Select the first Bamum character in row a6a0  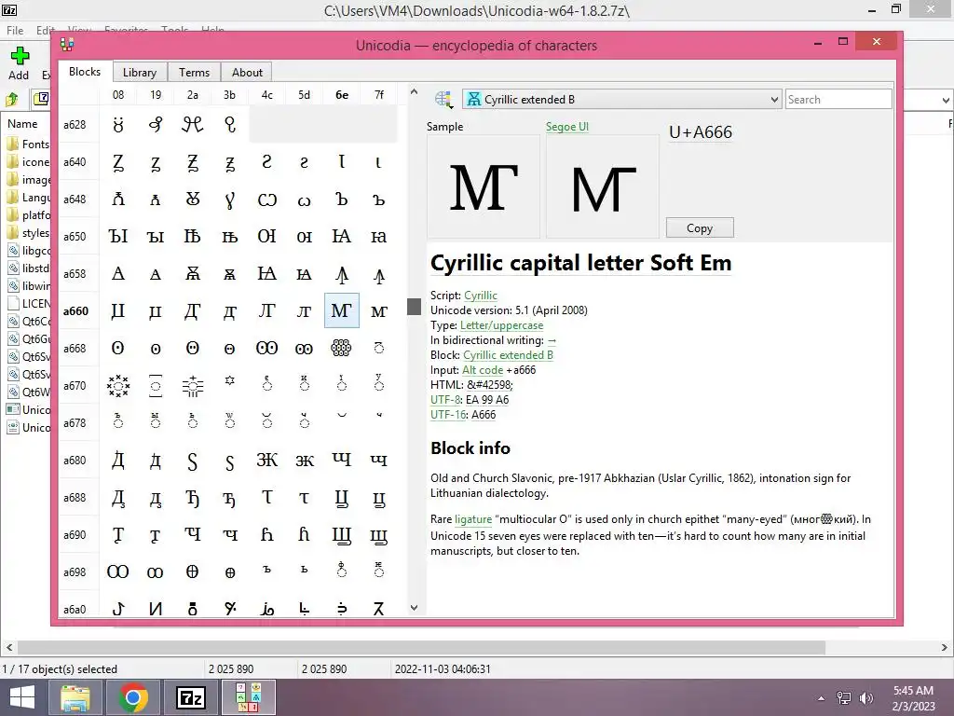pos(118,608)
